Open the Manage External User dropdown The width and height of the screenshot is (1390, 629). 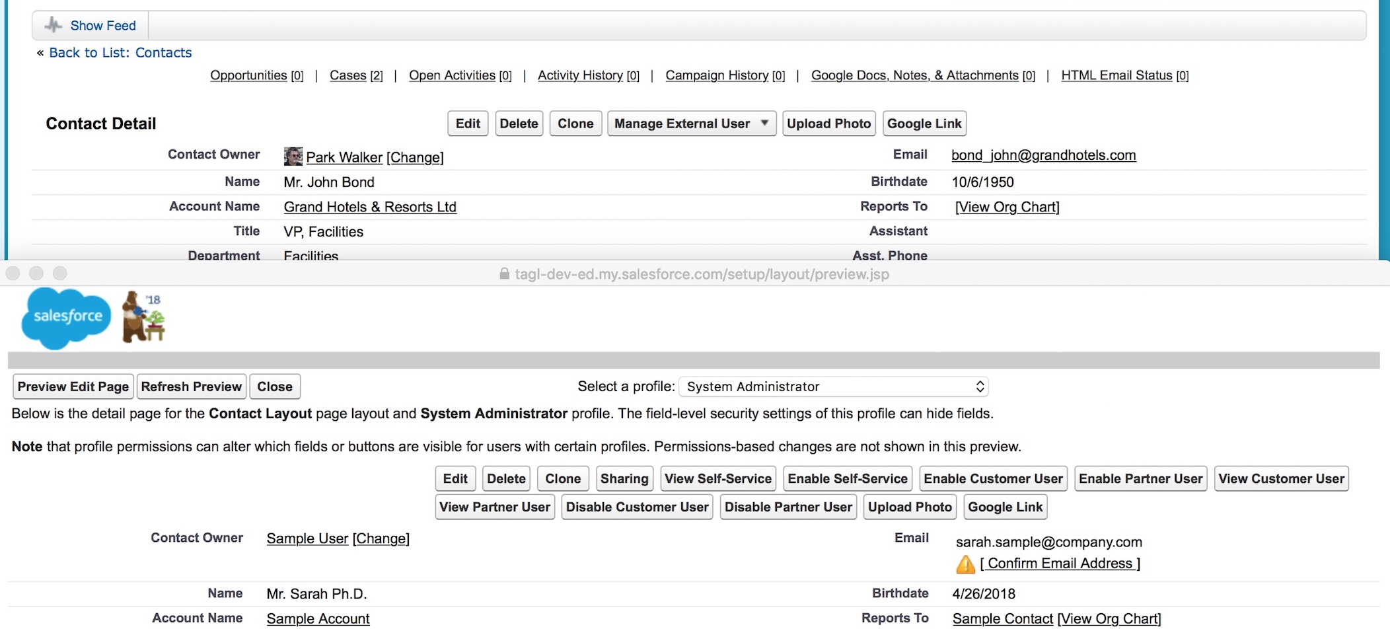(x=692, y=124)
